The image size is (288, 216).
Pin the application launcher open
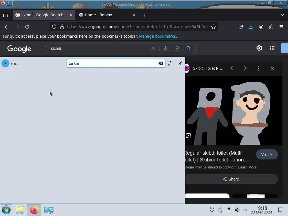point(180,63)
